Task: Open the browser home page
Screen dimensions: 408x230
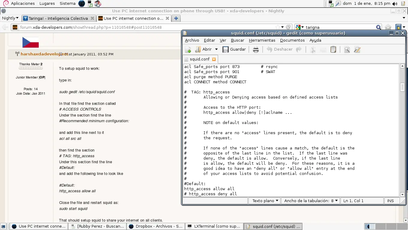Action: coord(388,27)
